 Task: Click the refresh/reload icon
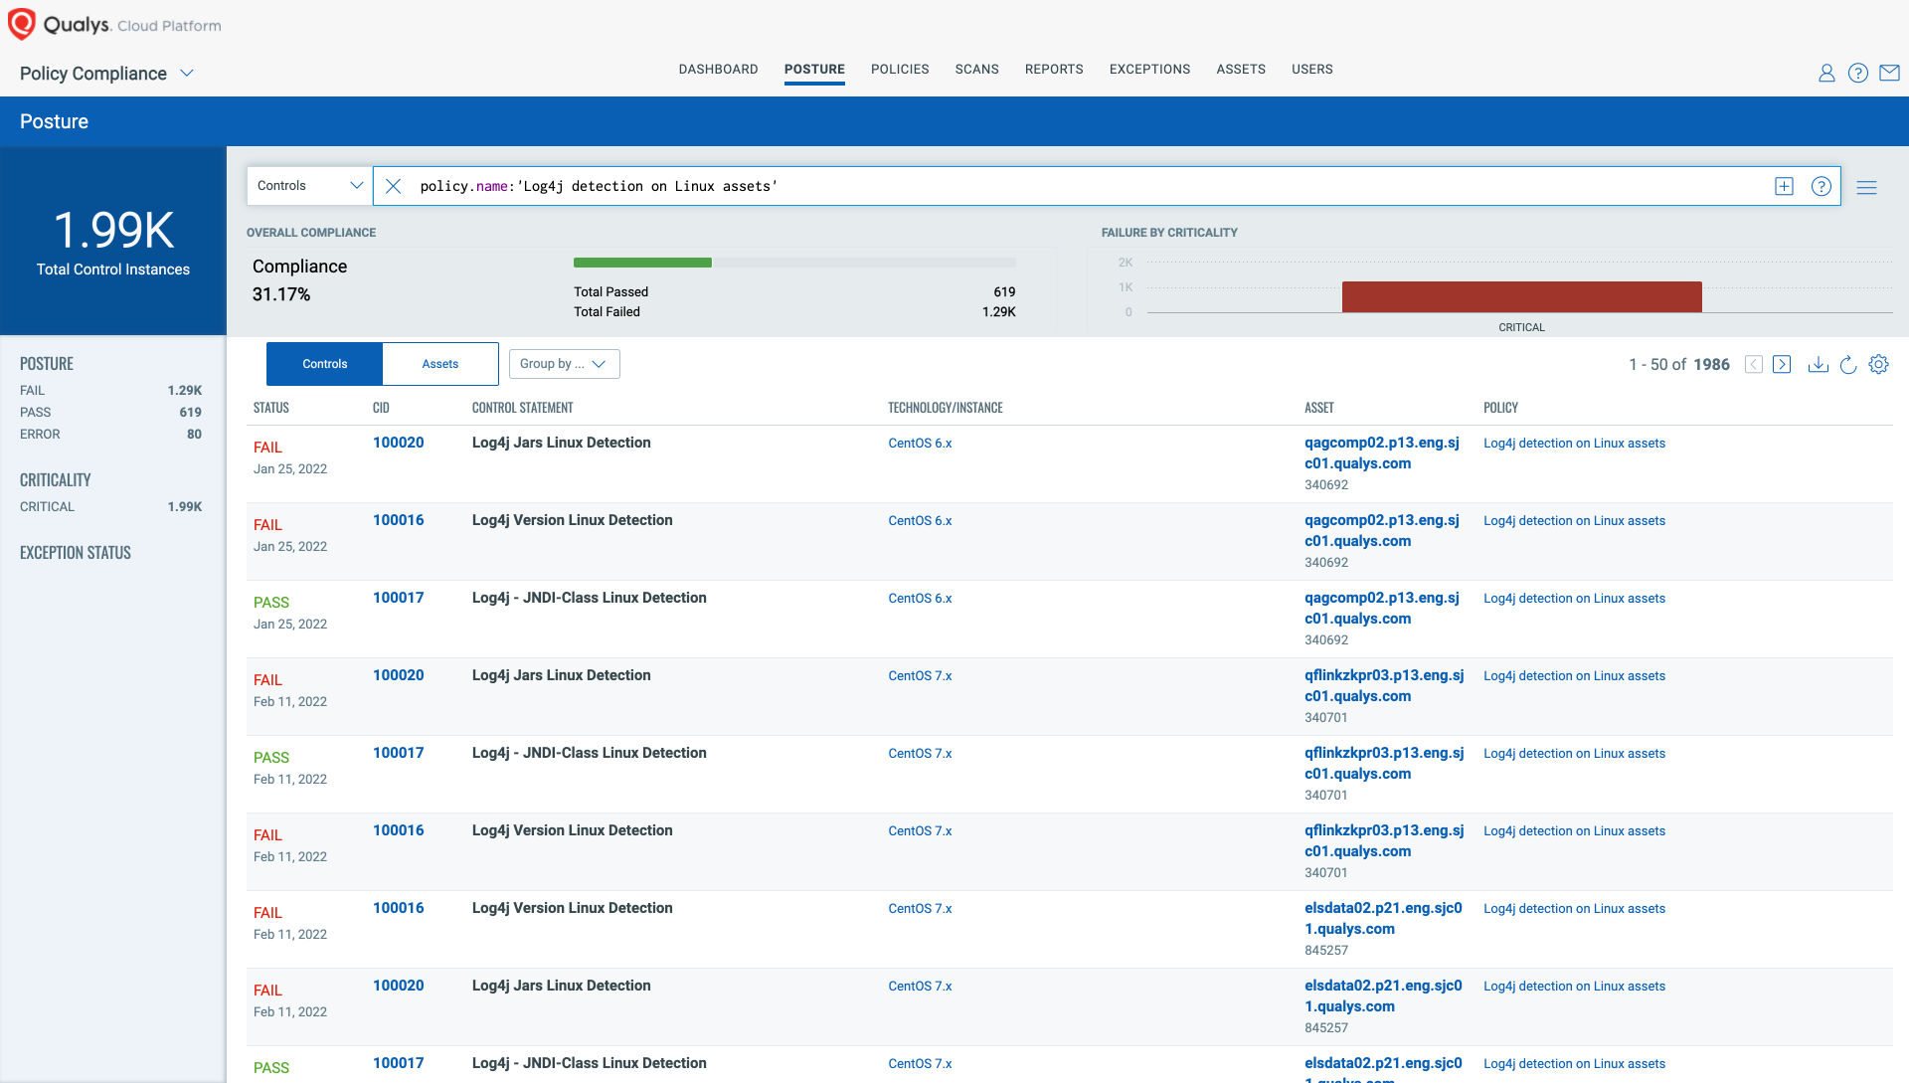[1848, 363]
